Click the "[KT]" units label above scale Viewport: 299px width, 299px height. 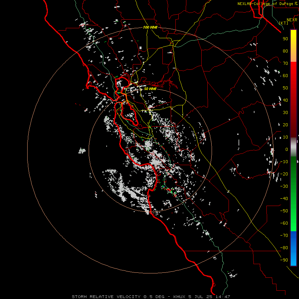[x=284, y=23]
